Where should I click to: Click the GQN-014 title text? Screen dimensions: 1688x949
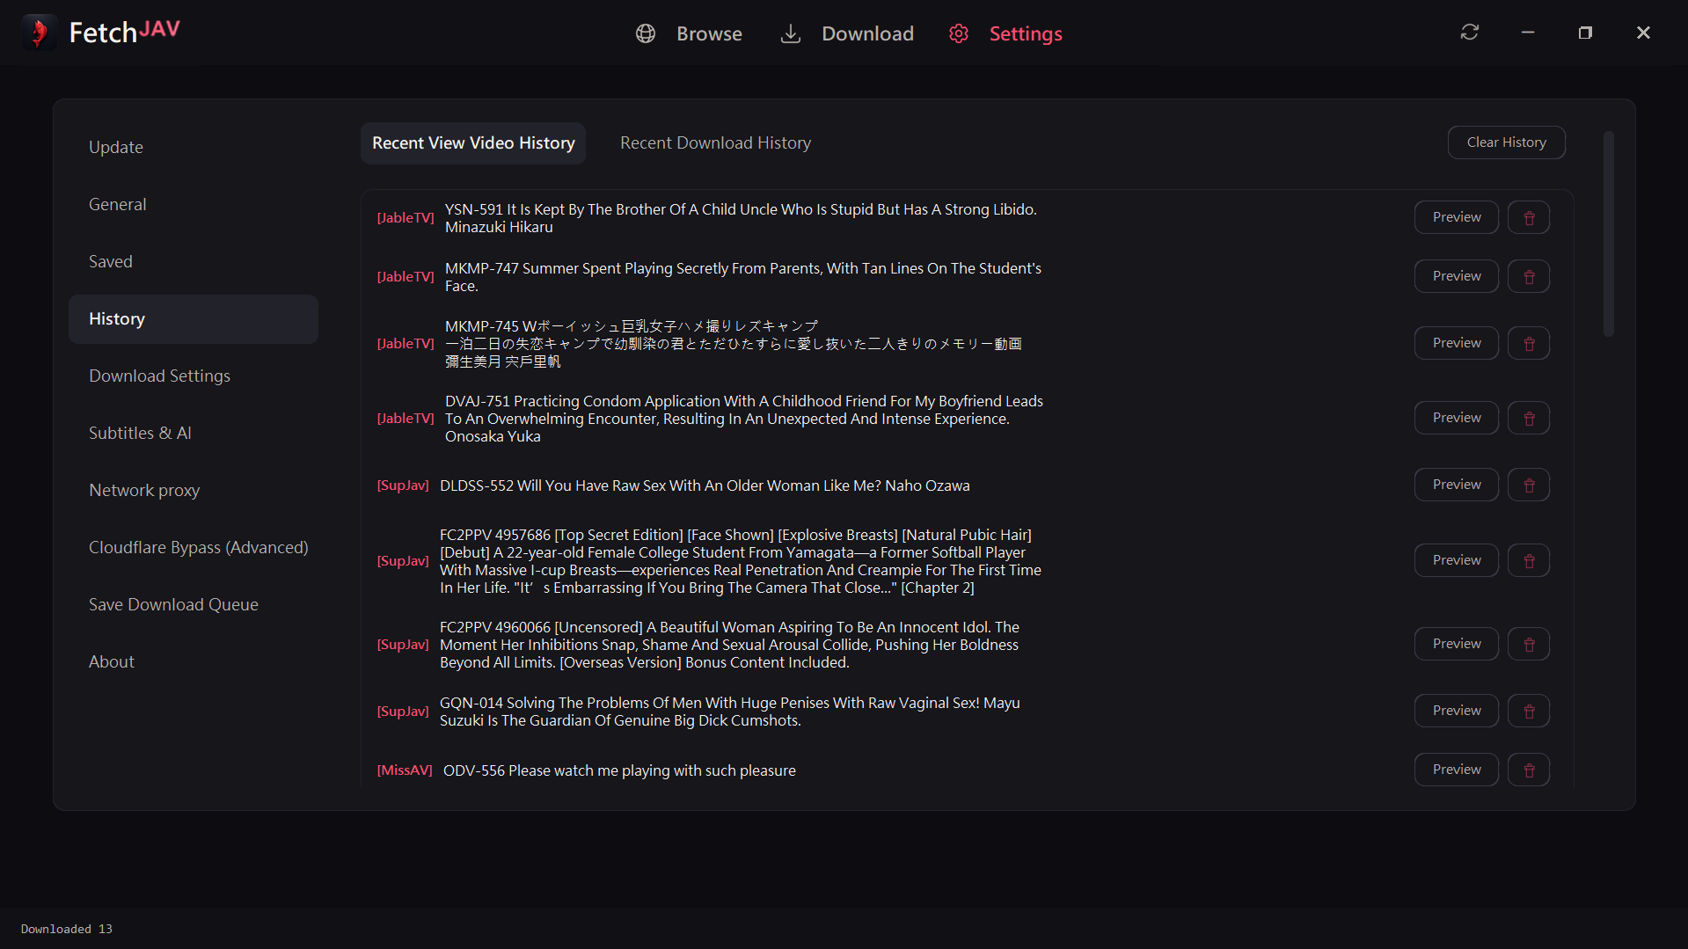(x=730, y=712)
